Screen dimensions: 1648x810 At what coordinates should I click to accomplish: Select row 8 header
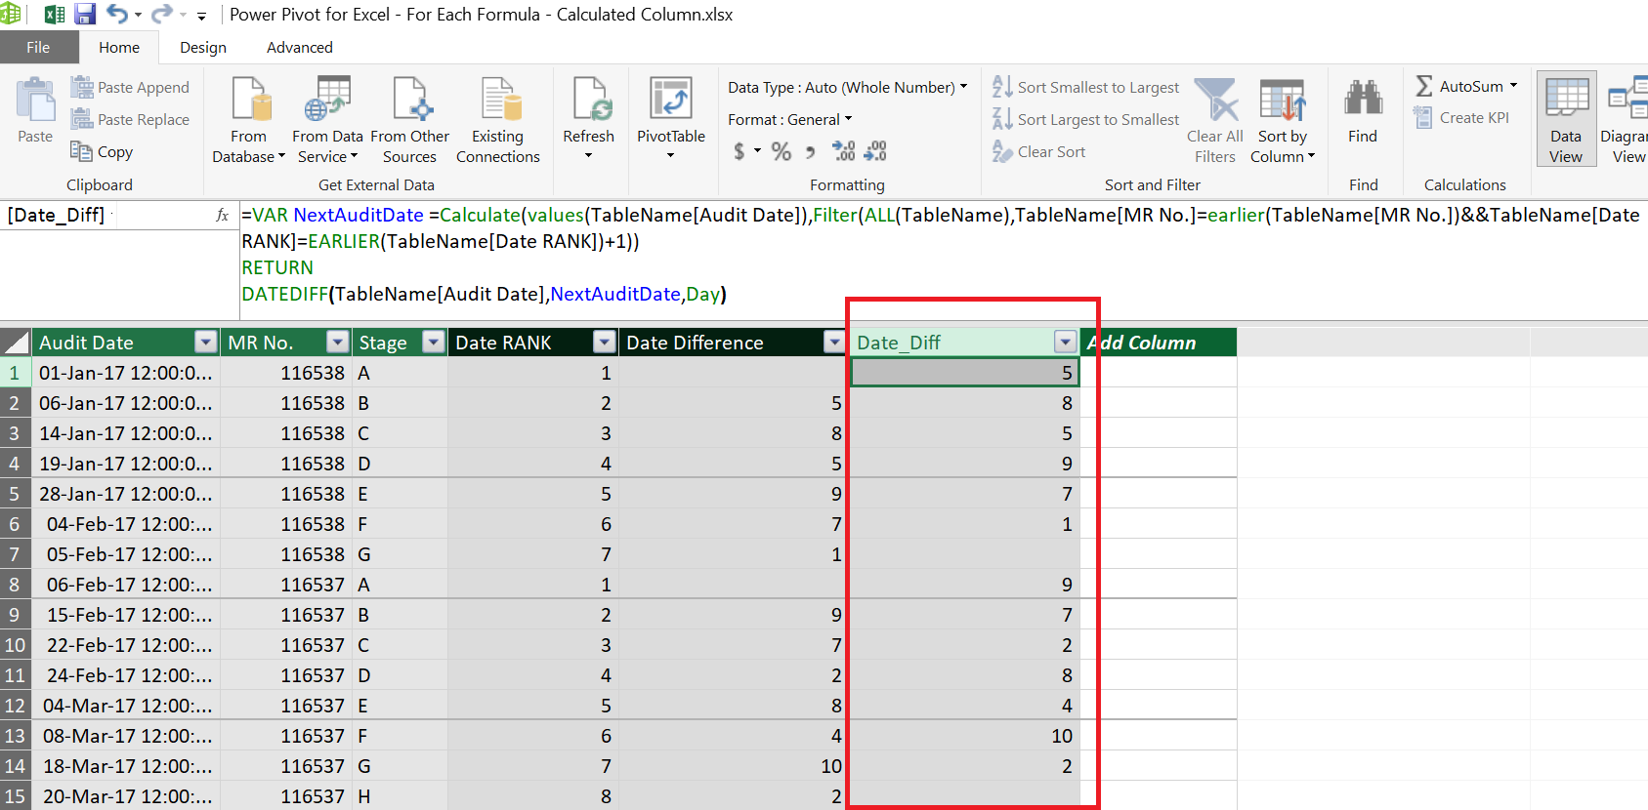15,585
